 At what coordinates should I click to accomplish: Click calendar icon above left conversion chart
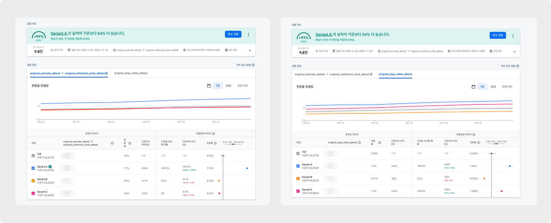(209, 86)
